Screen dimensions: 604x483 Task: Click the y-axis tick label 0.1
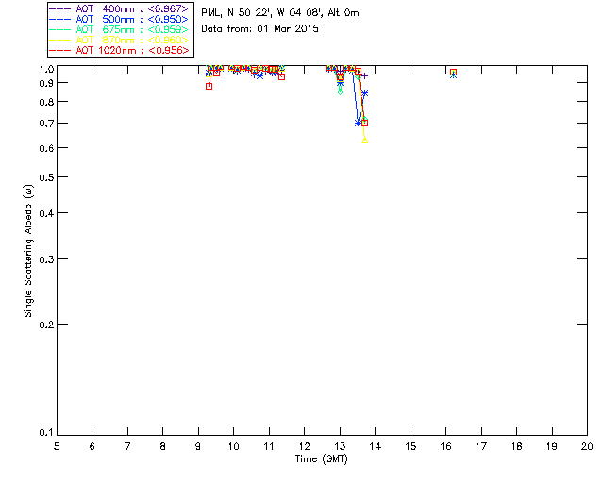(46, 433)
